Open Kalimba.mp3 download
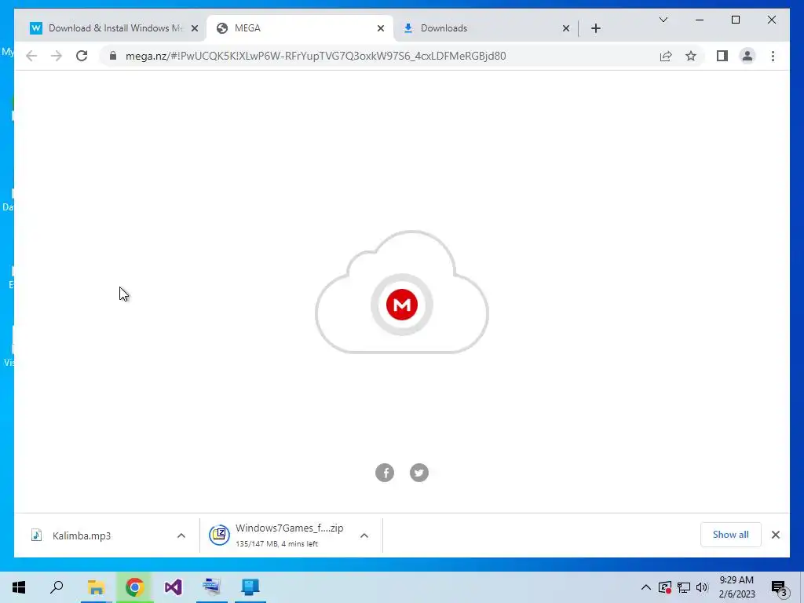804x603 pixels. pos(82,535)
